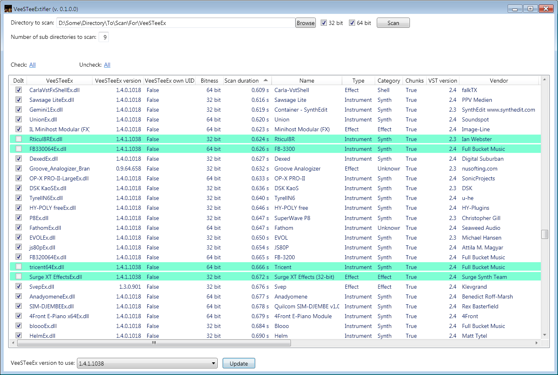Click the number of sub directories field
Screen dimensions: 558x375
(104, 37)
